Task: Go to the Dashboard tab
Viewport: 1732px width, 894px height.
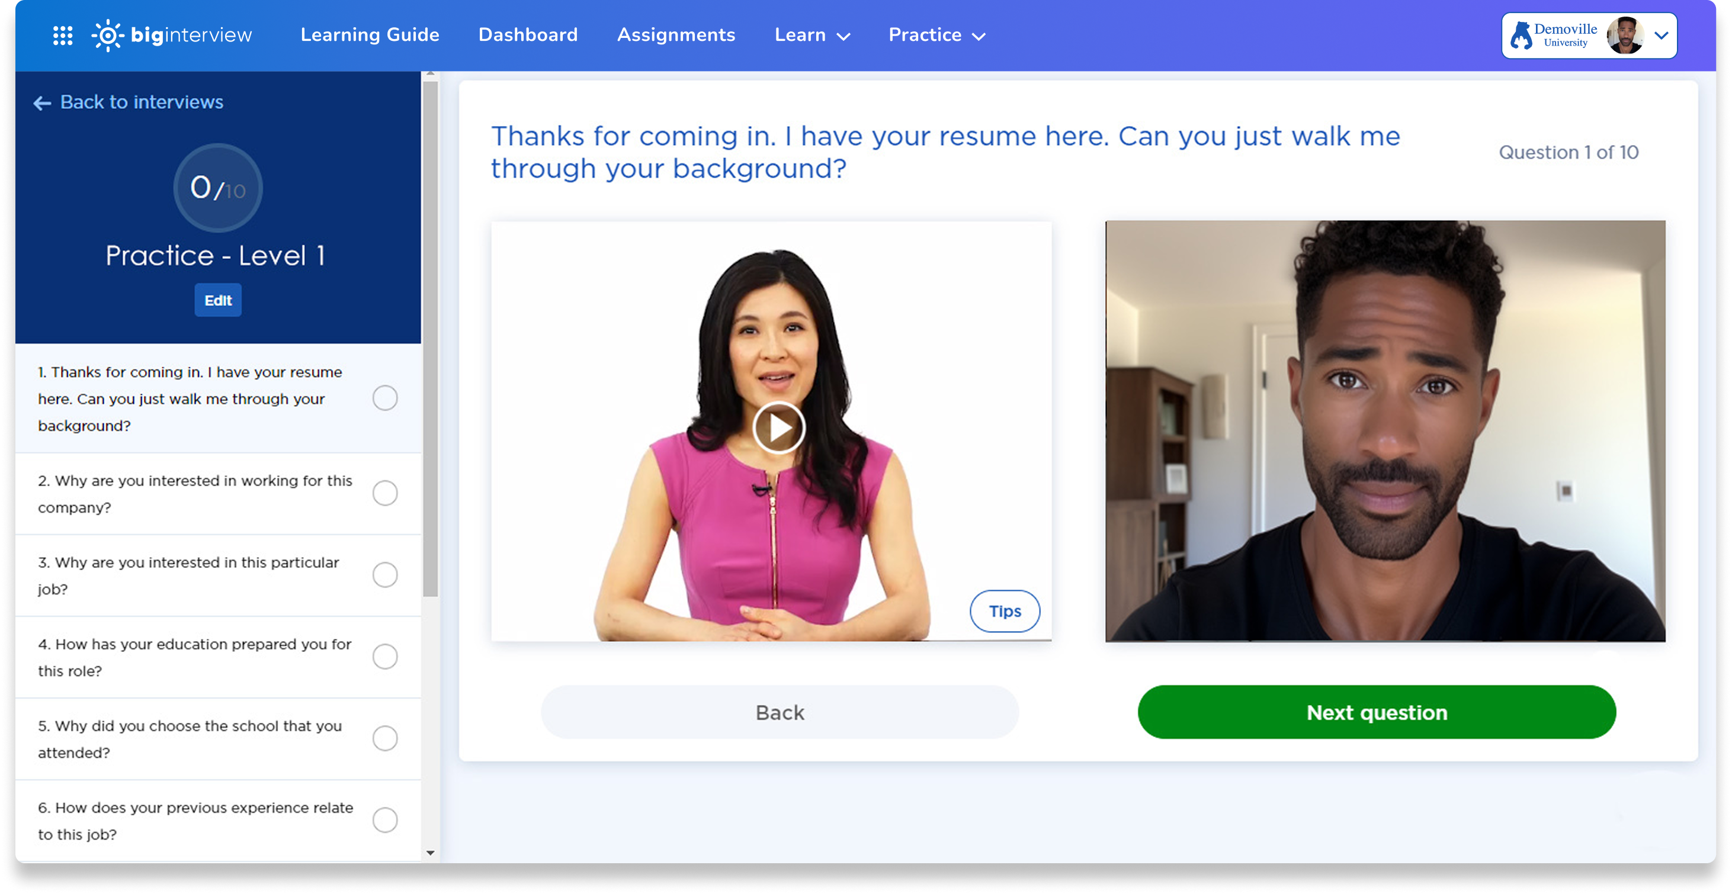Action: pos(528,36)
